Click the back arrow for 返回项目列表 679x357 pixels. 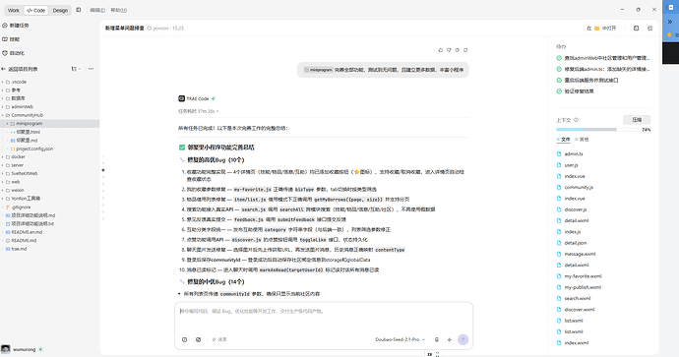(x=4, y=69)
